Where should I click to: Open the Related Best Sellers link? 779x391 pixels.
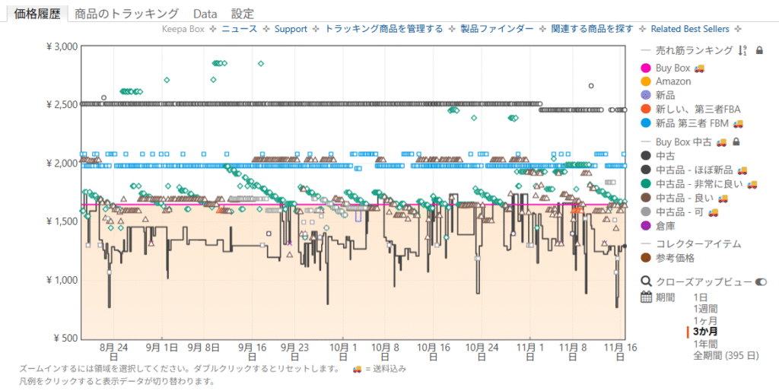(x=690, y=29)
